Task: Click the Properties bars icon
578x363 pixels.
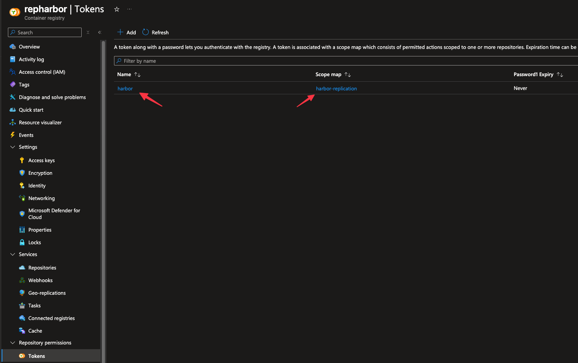Action: tap(22, 230)
